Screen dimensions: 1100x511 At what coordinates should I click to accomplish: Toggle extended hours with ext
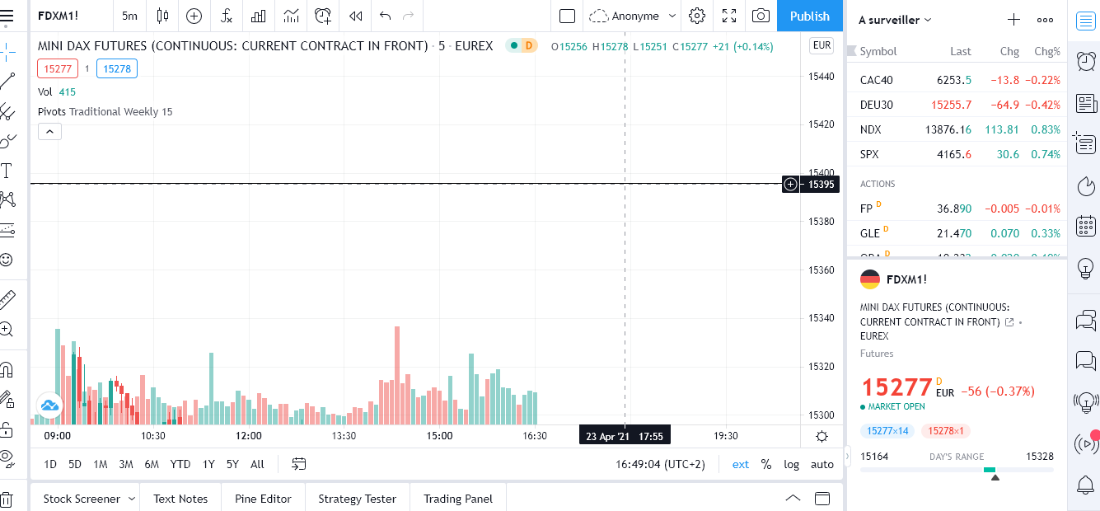pos(741,464)
